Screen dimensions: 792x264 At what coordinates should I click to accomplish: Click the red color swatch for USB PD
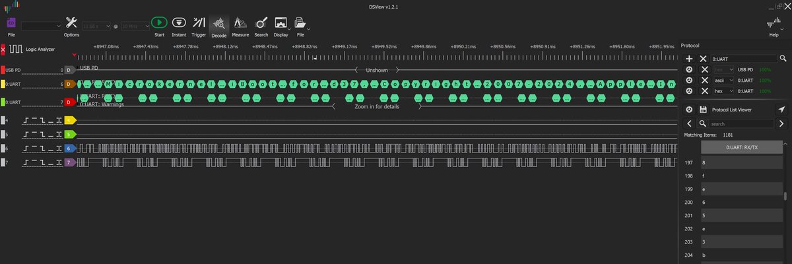coord(3,69)
